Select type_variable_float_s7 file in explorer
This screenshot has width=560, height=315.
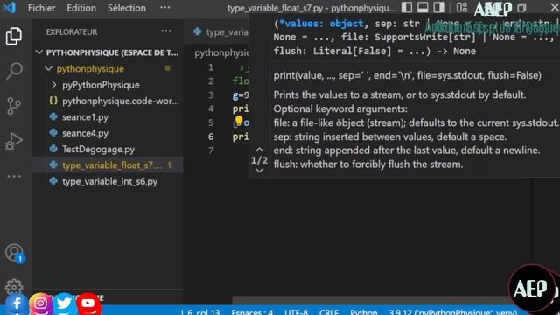click(x=107, y=165)
